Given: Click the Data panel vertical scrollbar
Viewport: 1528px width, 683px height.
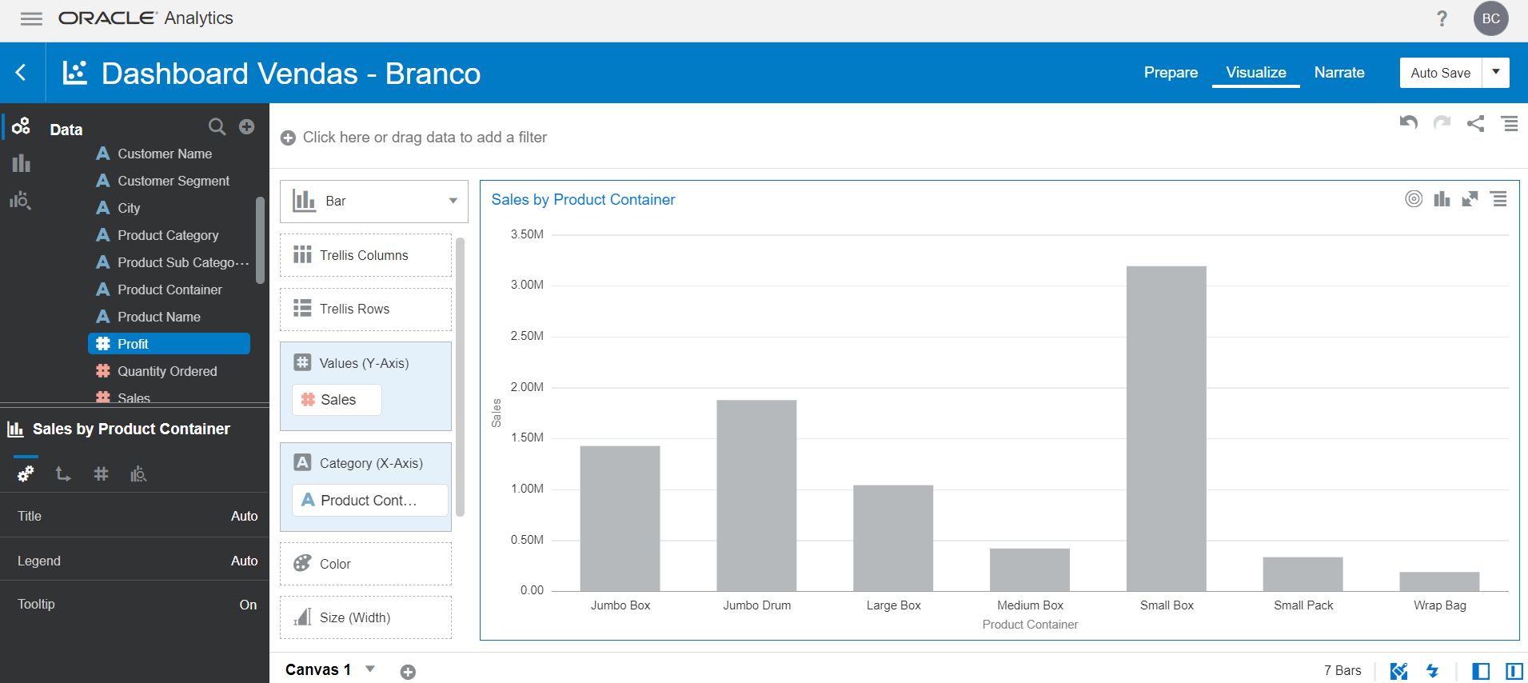Looking at the screenshot, I should 260,240.
